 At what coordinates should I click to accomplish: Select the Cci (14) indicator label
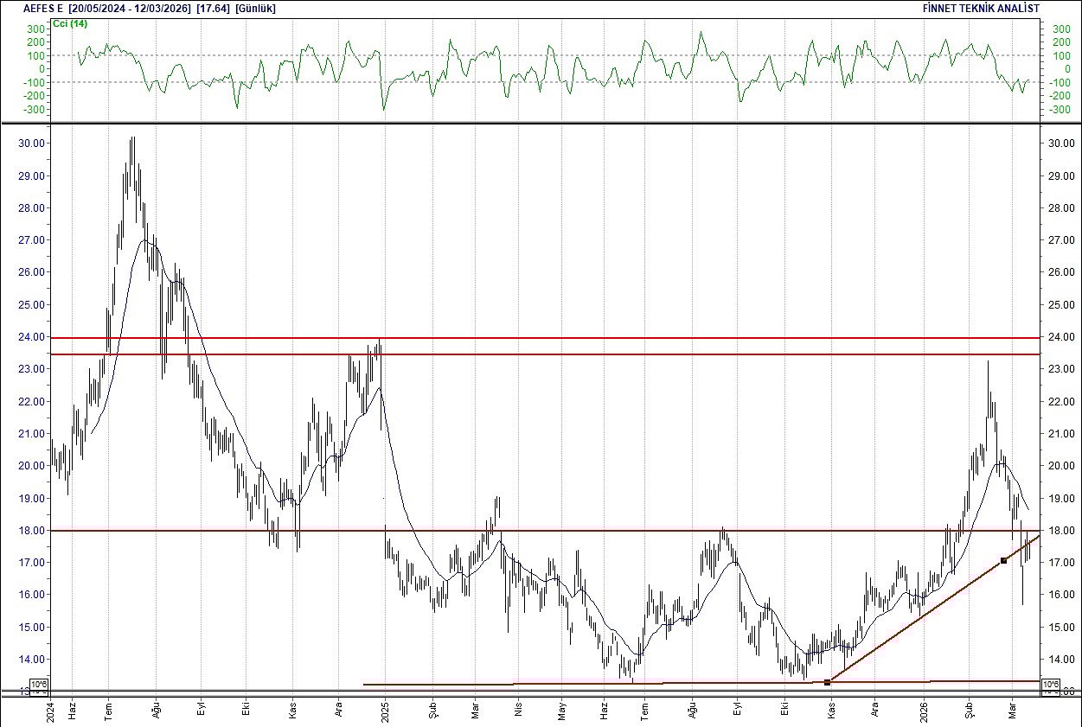pyautogui.click(x=69, y=24)
